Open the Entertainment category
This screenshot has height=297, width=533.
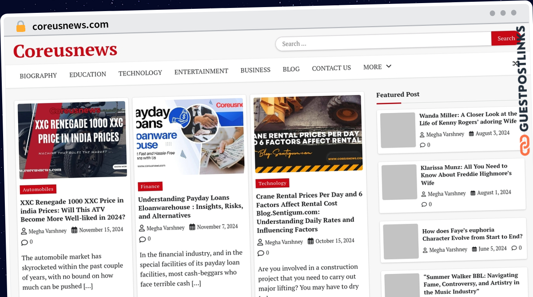201,71
